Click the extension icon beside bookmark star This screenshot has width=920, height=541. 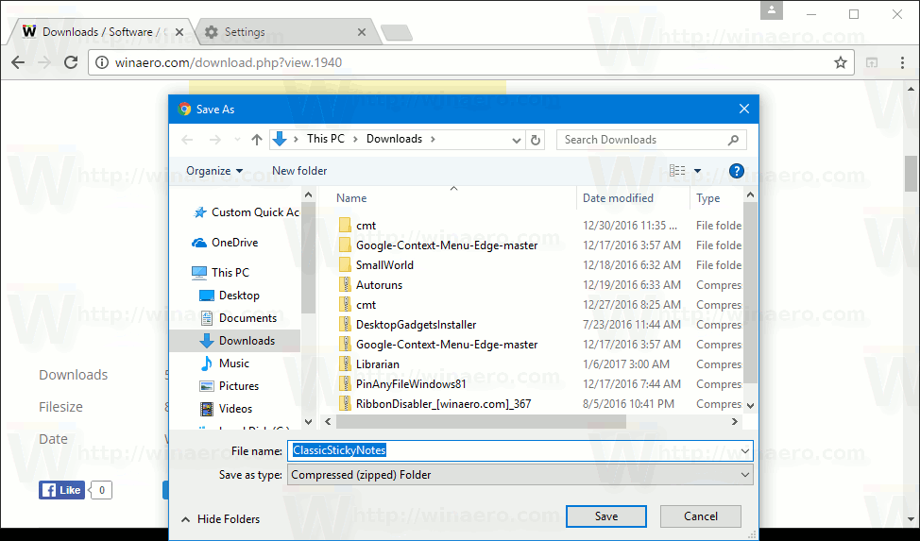click(872, 62)
